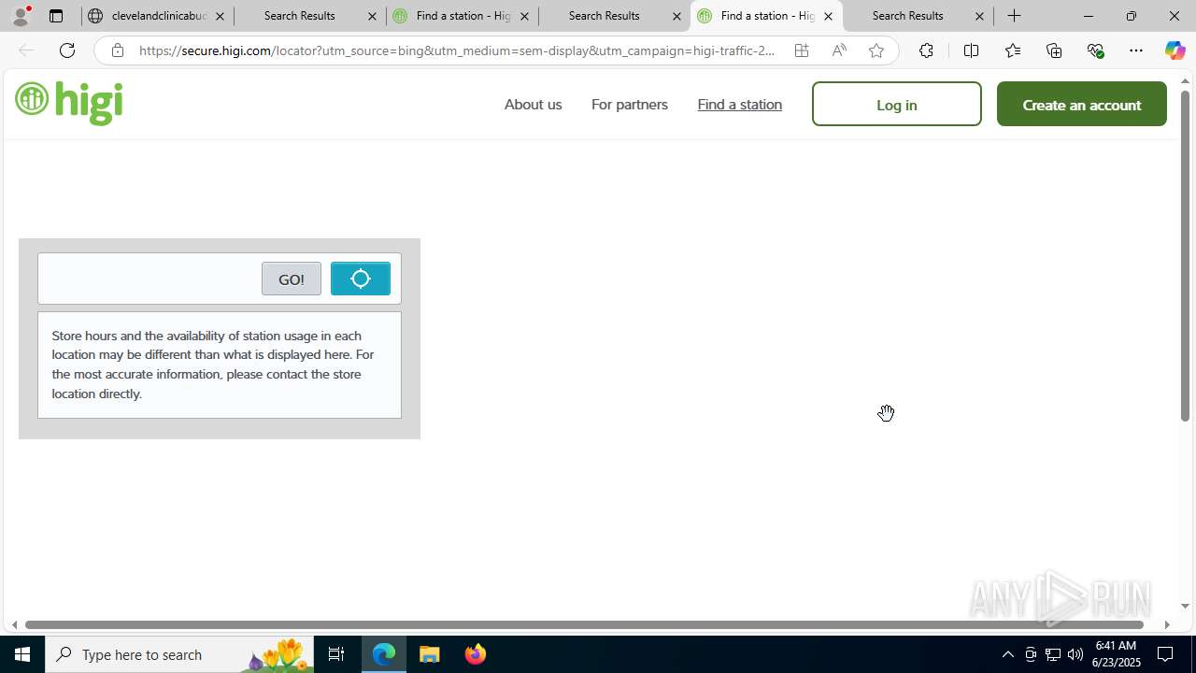This screenshot has width=1196, height=673.
Task: Open Firefox from taskbar
Action: [x=476, y=654]
